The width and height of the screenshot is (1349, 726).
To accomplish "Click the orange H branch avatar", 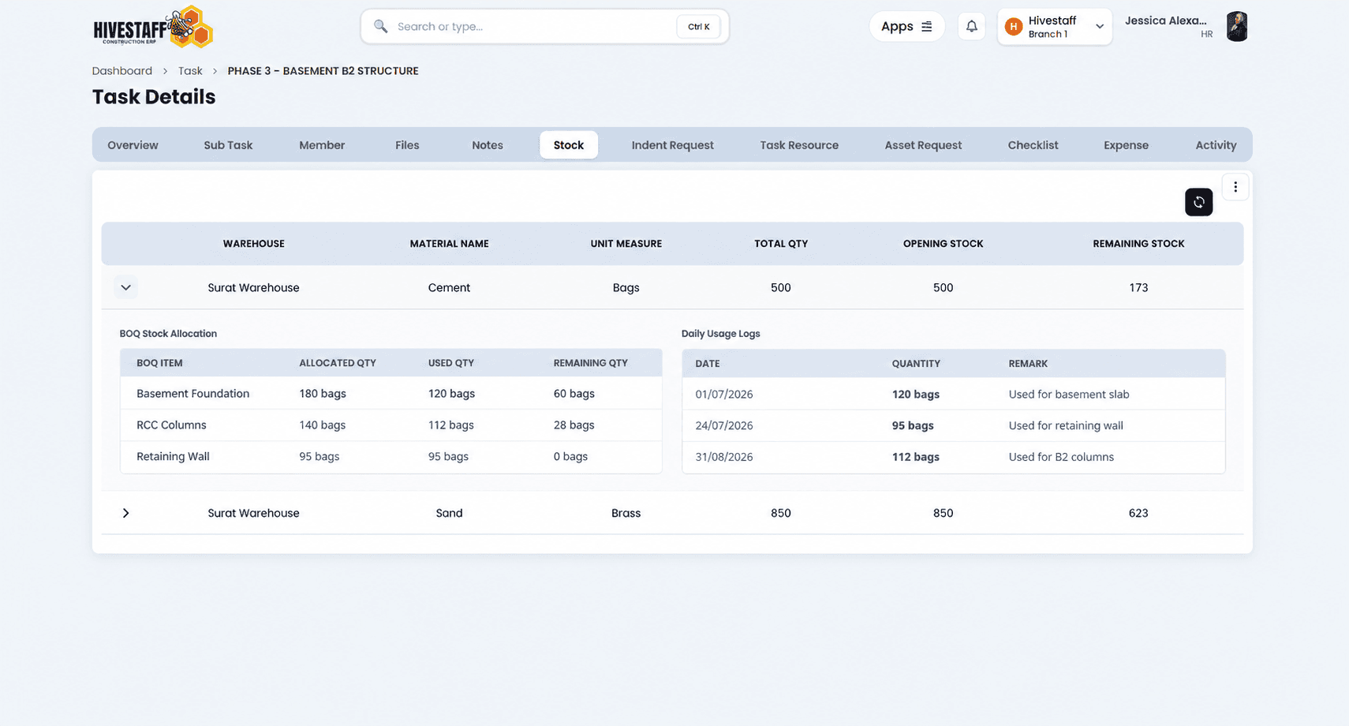I will 1014,27.
